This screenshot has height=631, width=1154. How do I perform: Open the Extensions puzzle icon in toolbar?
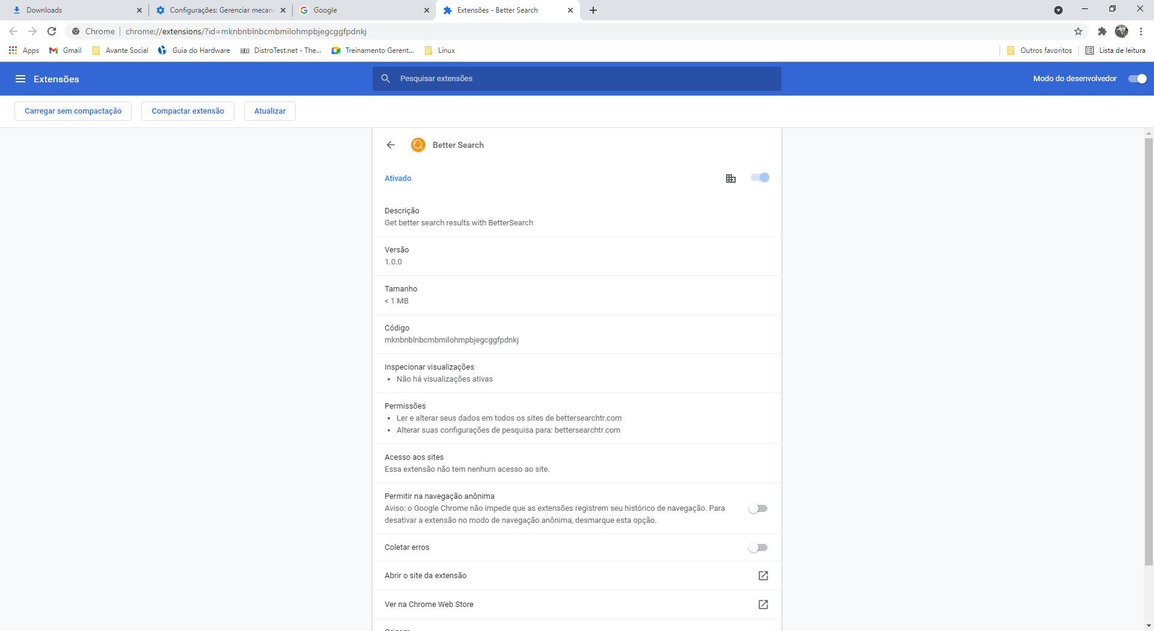[1102, 31]
